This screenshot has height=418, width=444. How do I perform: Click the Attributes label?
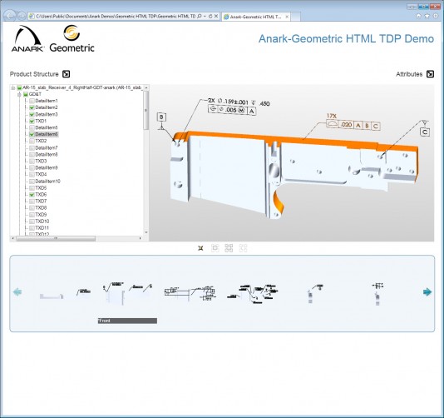(409, 74)
